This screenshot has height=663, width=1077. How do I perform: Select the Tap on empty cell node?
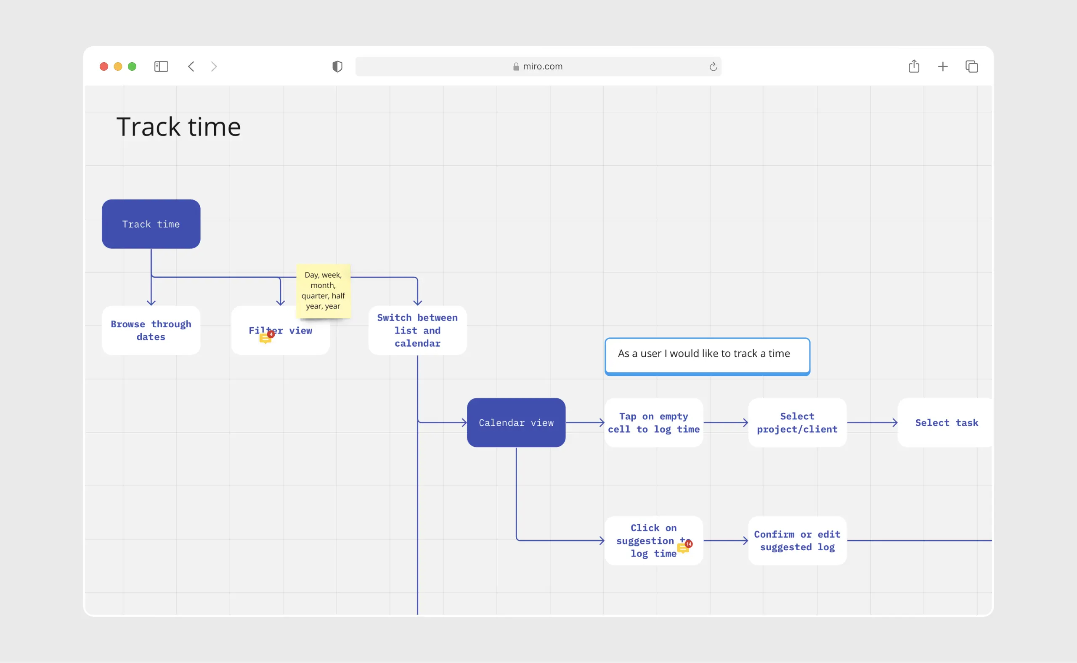pyautogui.click(x=654, y=423)
